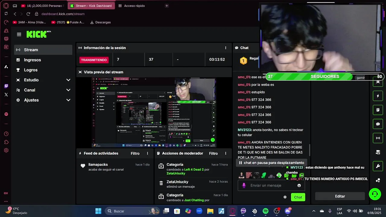Open File Explorer from the taskbar
Screen dimensions: 386x217
click(x=210, y=211)
